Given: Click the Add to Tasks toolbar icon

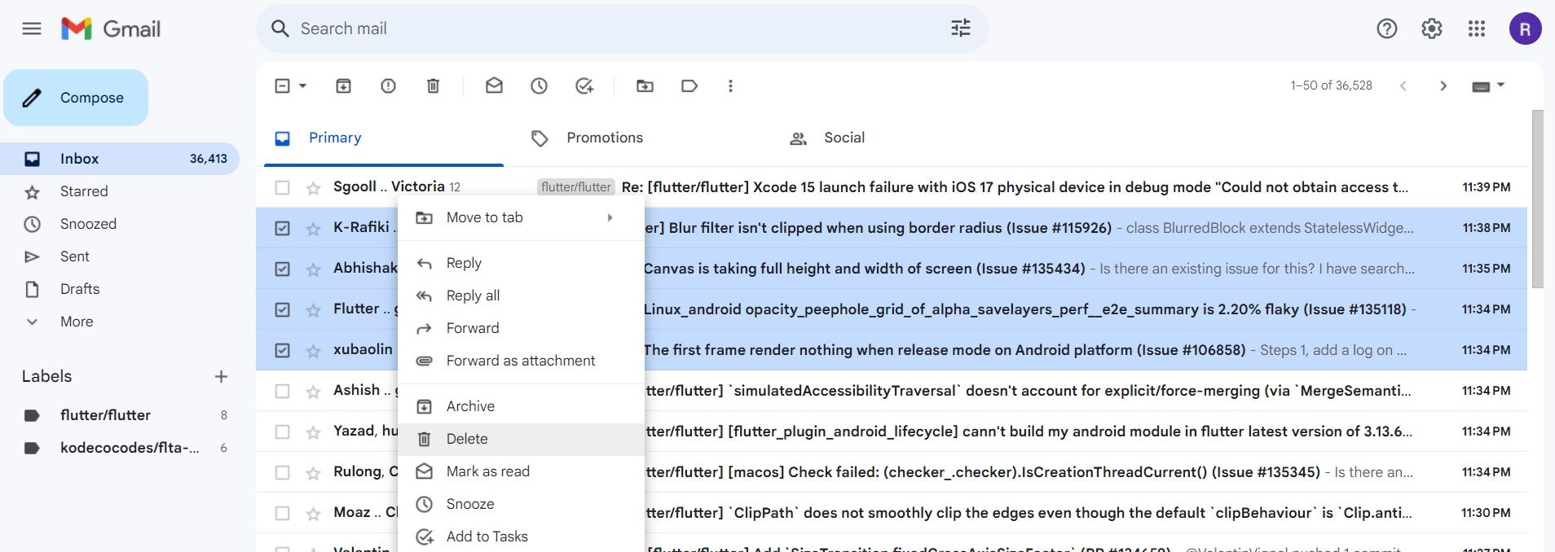Looking at the screenshot, I should pos(584,85).
